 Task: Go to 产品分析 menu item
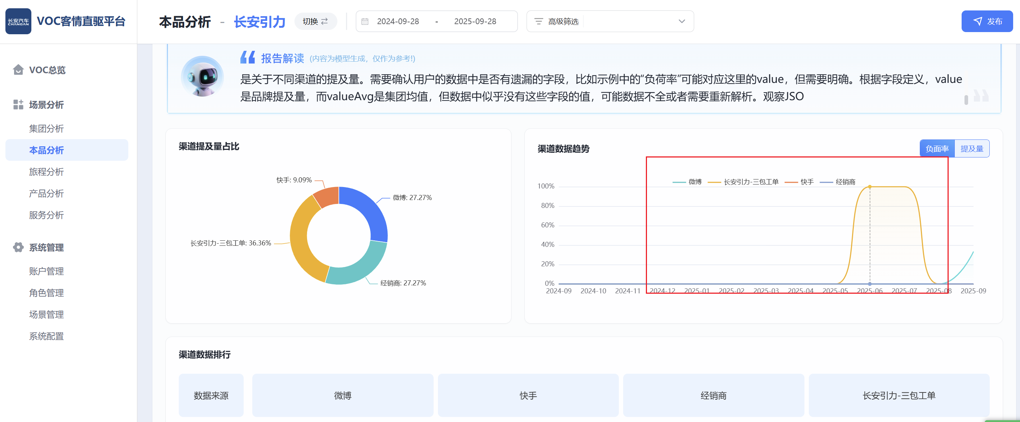46,193
